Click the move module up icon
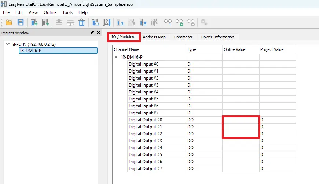 [59, 22]
